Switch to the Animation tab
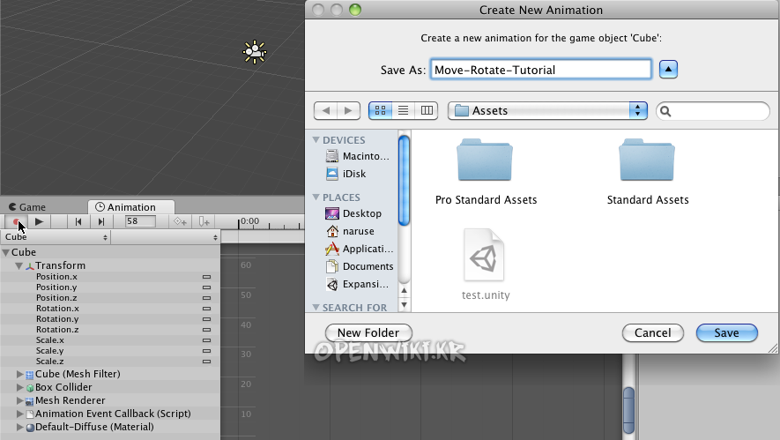The height and width of the screenshot is (440, 780). click(130, 207)
